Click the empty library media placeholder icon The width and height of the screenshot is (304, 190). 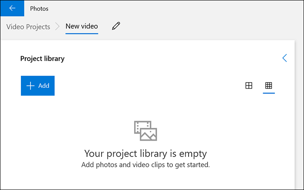click(145, 130)
